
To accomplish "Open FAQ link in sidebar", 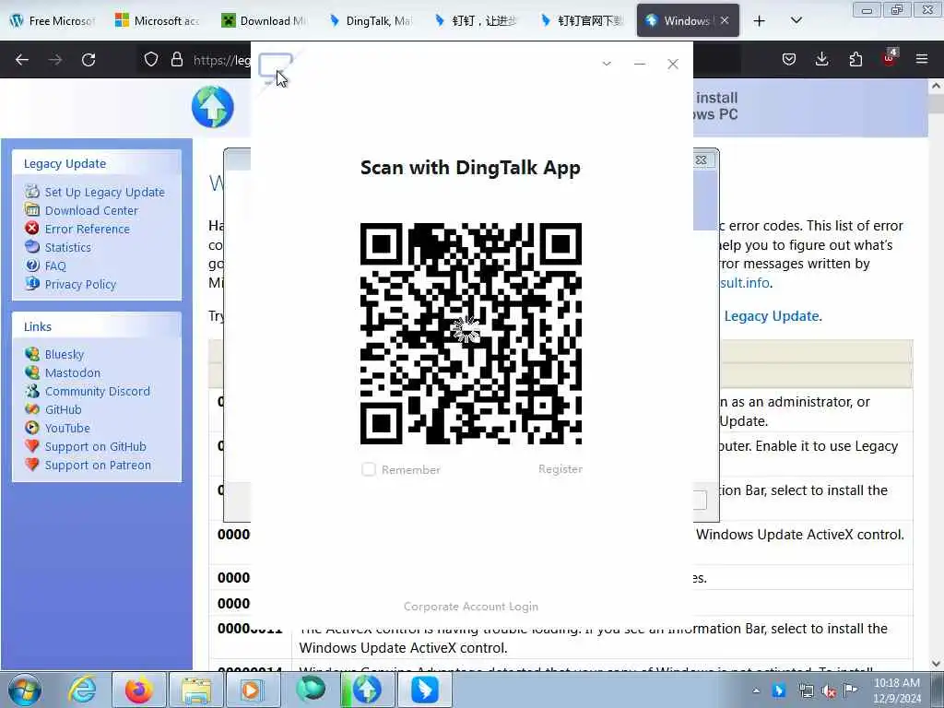I will point(55,266).
